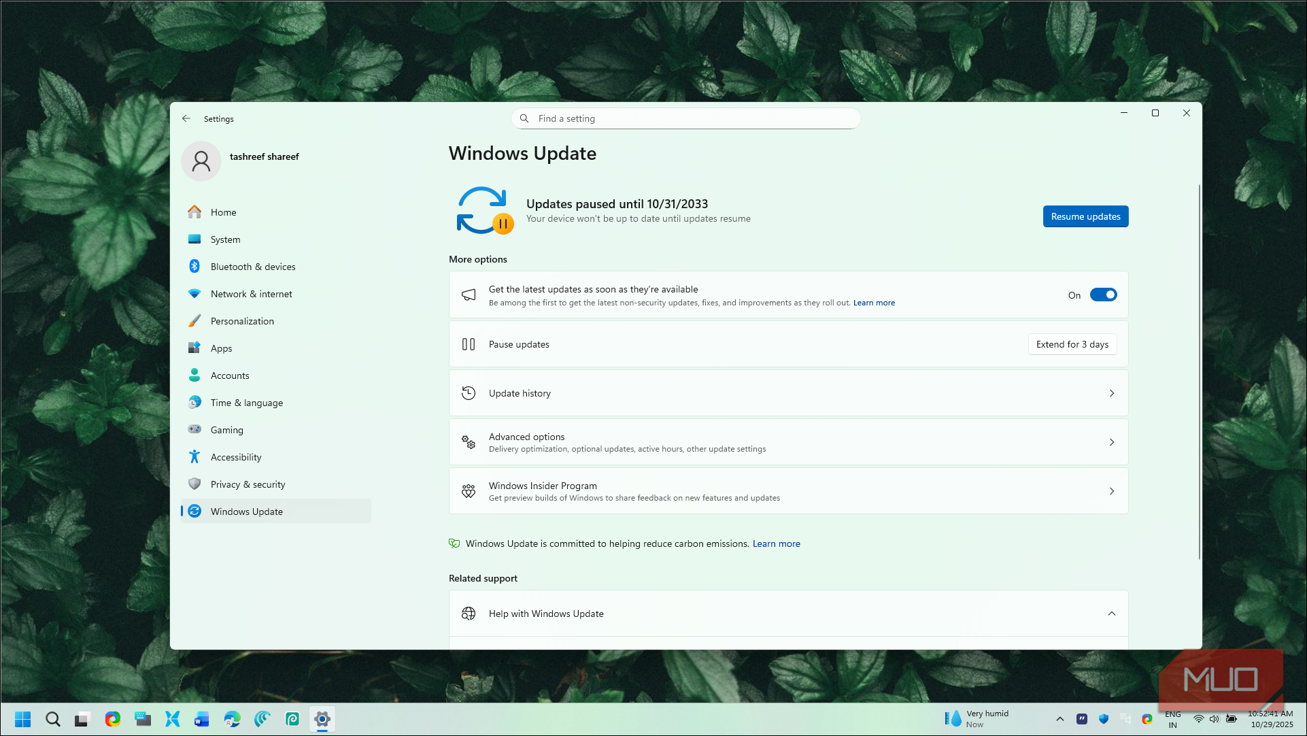Select Apps in Settings sidebar
The width and height of the screenshot is (1307, 736).
point(276,348)
